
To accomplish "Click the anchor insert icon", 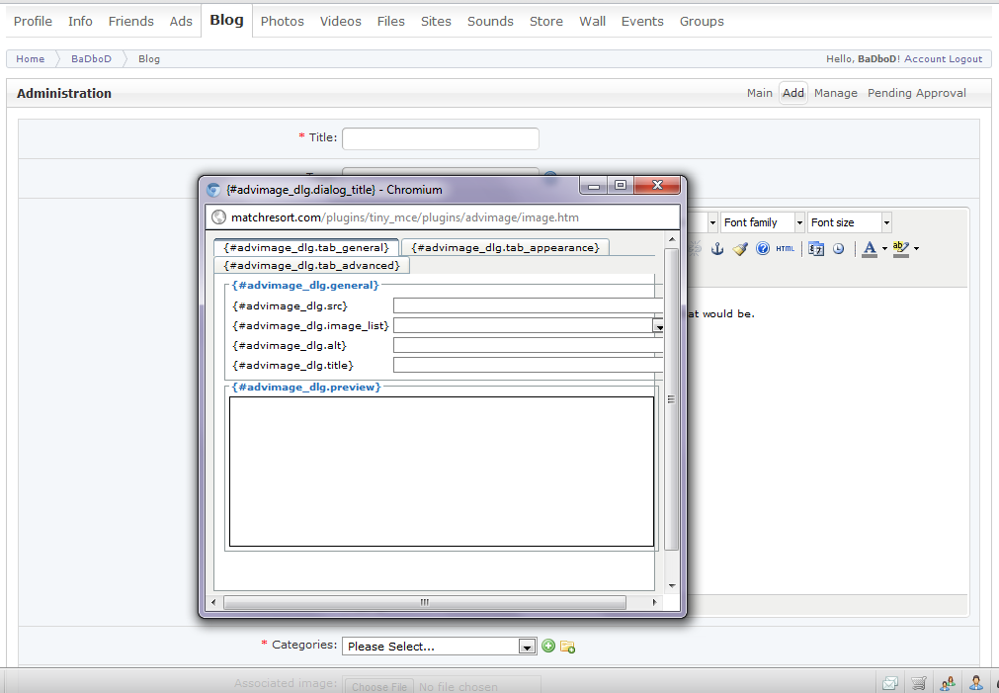I will click(x=718, y=249).
